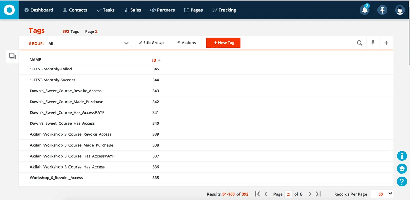Image resolution: width=410 pixels, height=200 pixels.
Task: Click the page number input field
Action: (x=288, y=194)
